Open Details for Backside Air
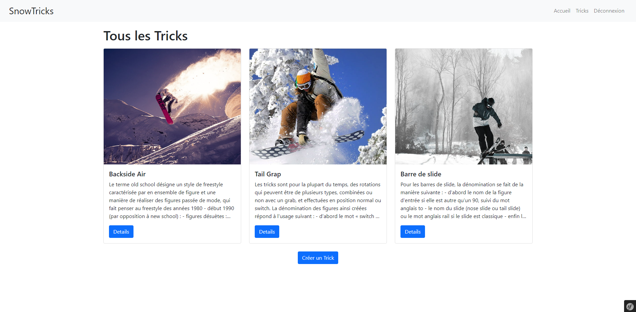 coord(121,232)
